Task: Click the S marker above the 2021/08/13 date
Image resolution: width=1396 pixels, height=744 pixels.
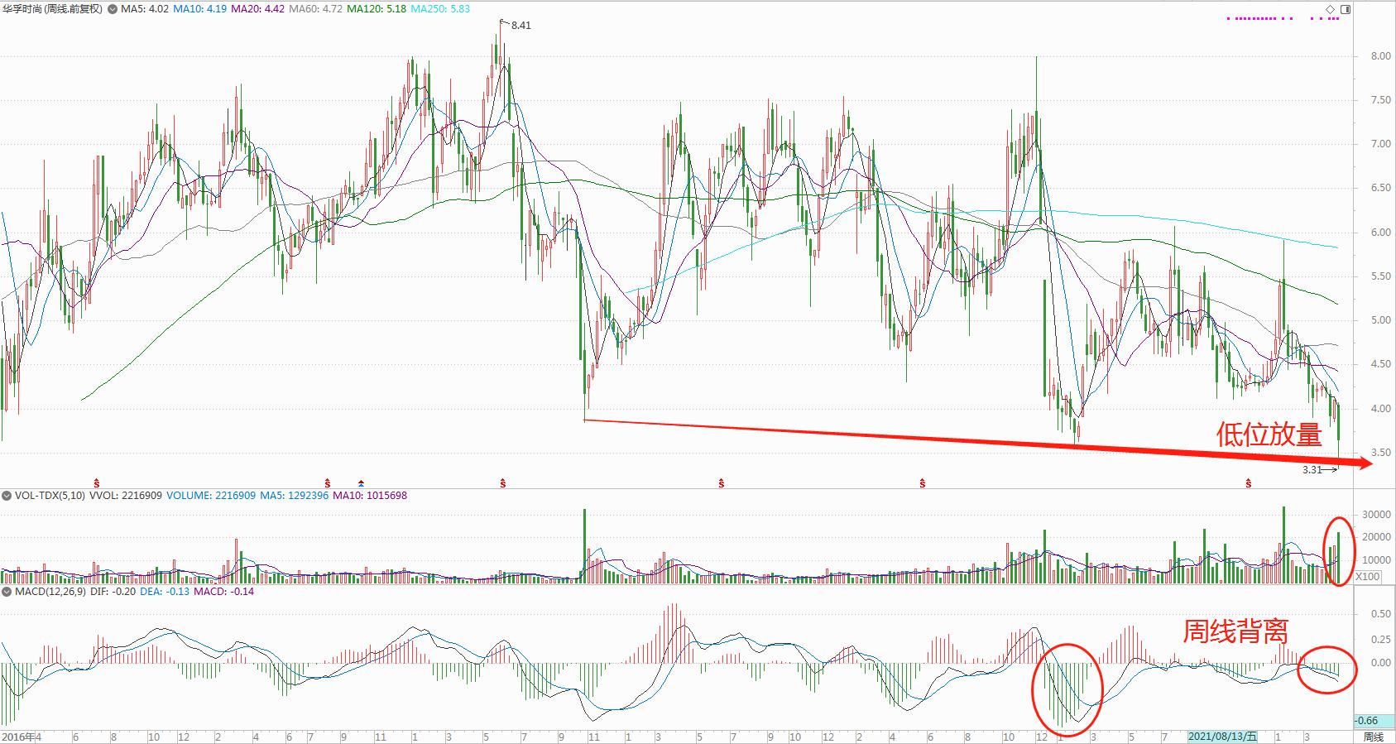Action: [1249, 482]
